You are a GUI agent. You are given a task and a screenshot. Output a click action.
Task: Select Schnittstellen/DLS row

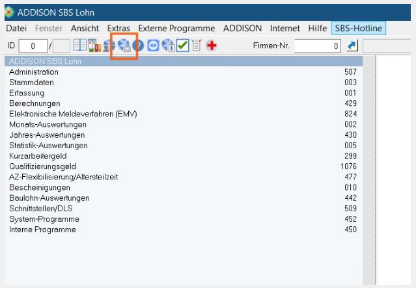[184, 209]
